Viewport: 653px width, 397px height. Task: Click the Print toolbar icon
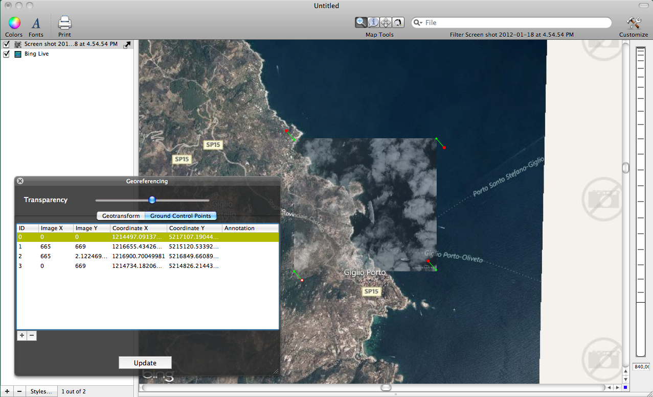(x=64, y=23)
